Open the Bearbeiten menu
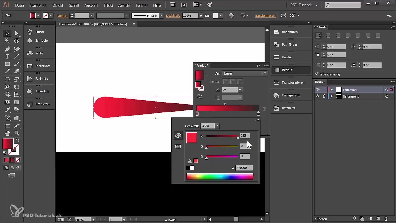The width and height of the screenshot is (396, 223). pos(38,5)
